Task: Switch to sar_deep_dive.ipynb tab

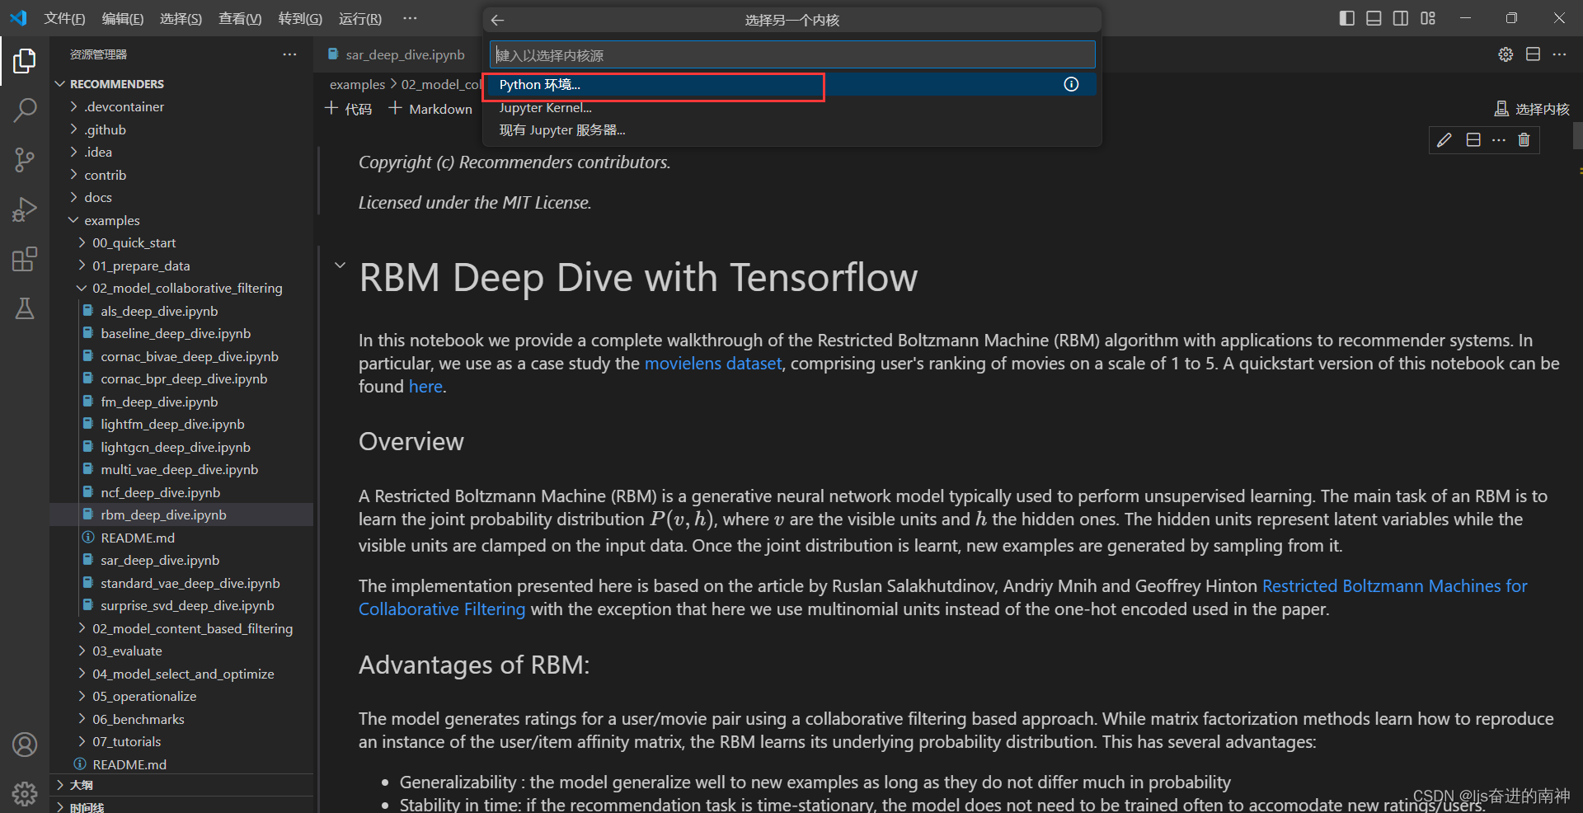Action: [397, 54]
